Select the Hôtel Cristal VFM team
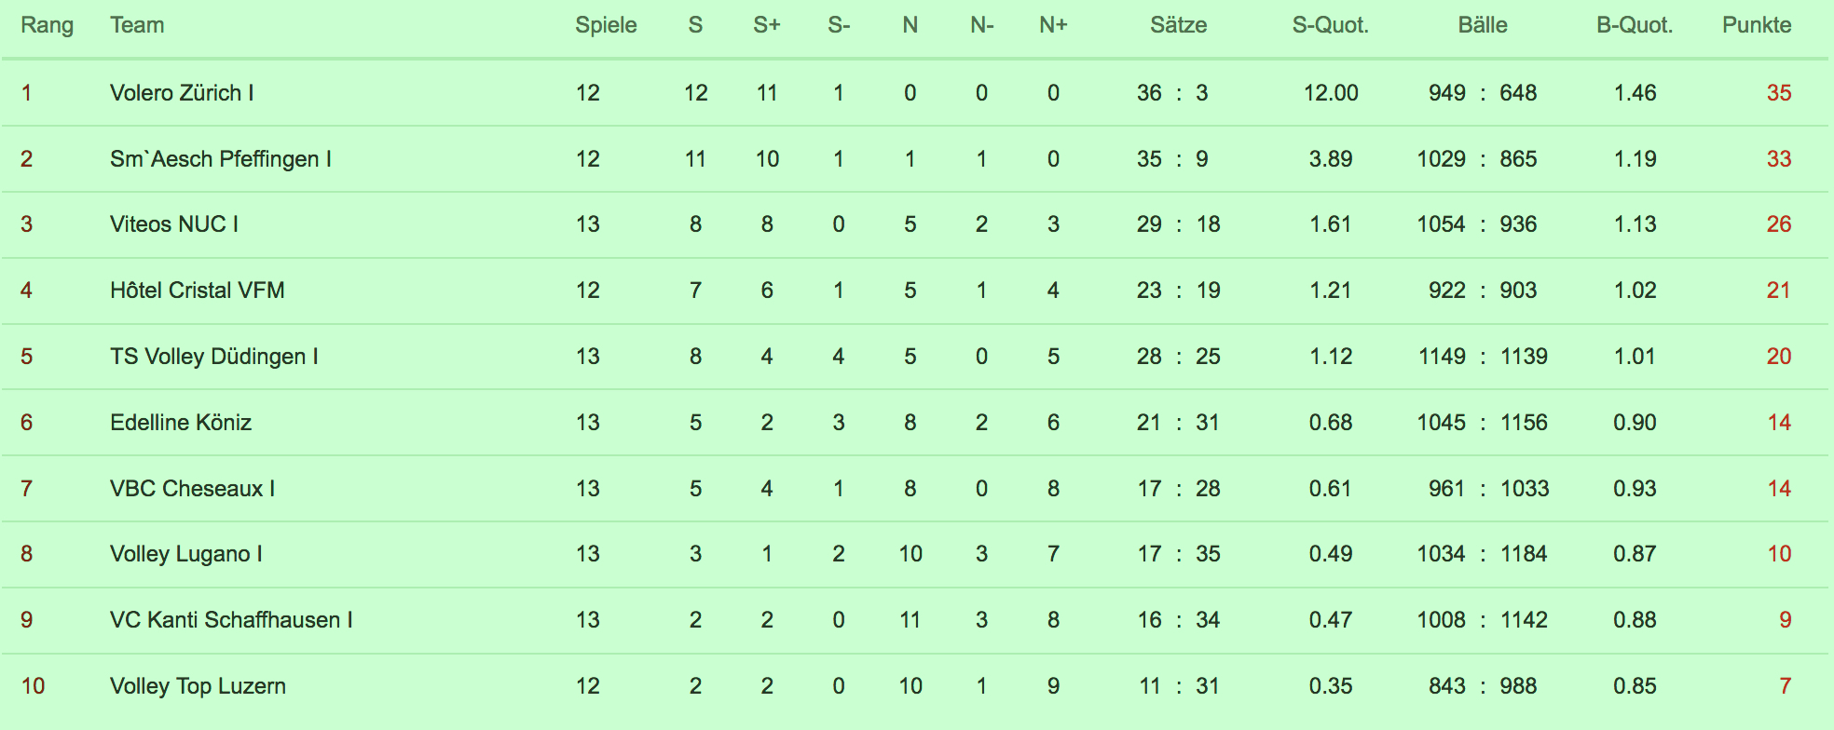 coord(198,291)
